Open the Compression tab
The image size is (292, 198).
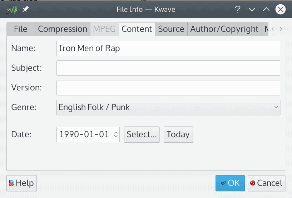63,29
